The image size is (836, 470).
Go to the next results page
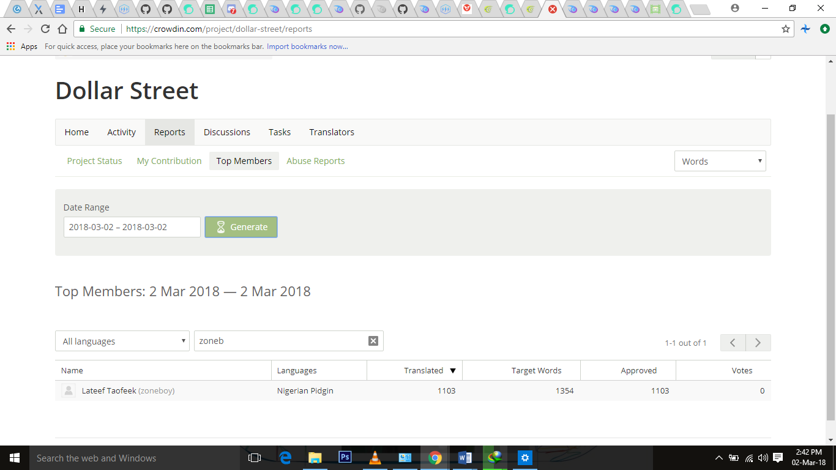tap(758, 343)
